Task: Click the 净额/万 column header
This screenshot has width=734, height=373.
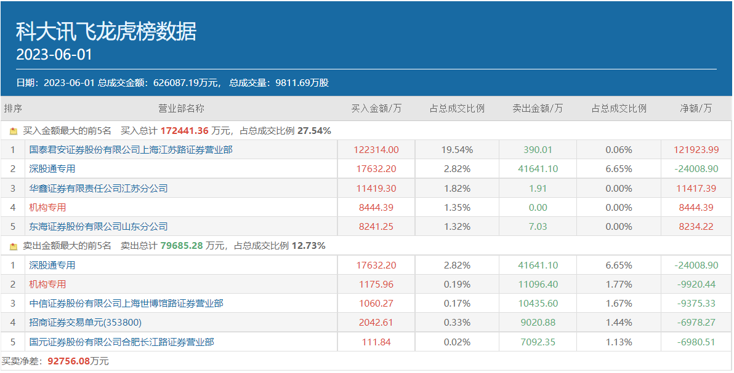Action: tap(696, 109)
